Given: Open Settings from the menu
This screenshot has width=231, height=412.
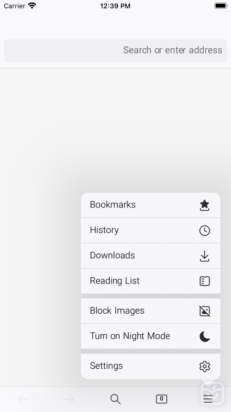Looking at the screenshot, I should [x=150, y=366].
